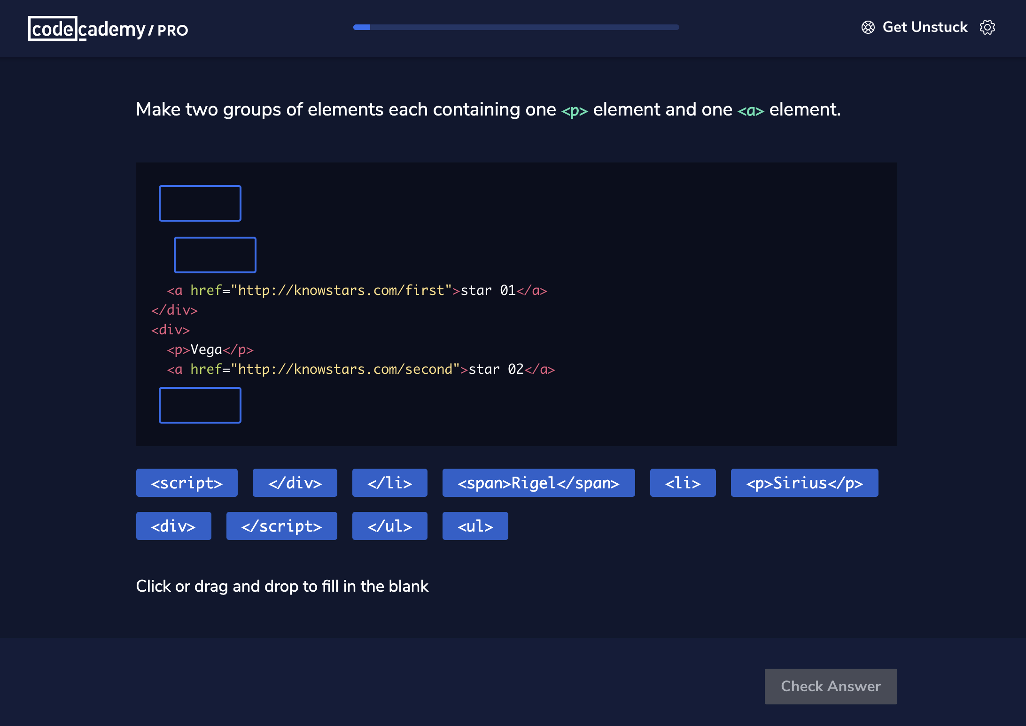Image resolution: width=1026 pixels, height=726 pixels.
Task: Click the Get Unstuck lifebuoy icon
Action: point(868,27)
